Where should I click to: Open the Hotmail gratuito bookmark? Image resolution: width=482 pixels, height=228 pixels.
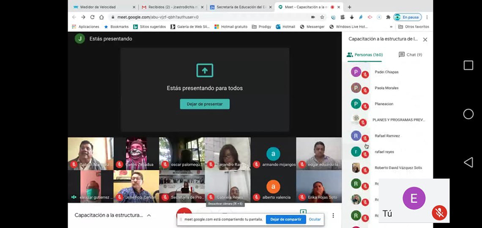231,27
